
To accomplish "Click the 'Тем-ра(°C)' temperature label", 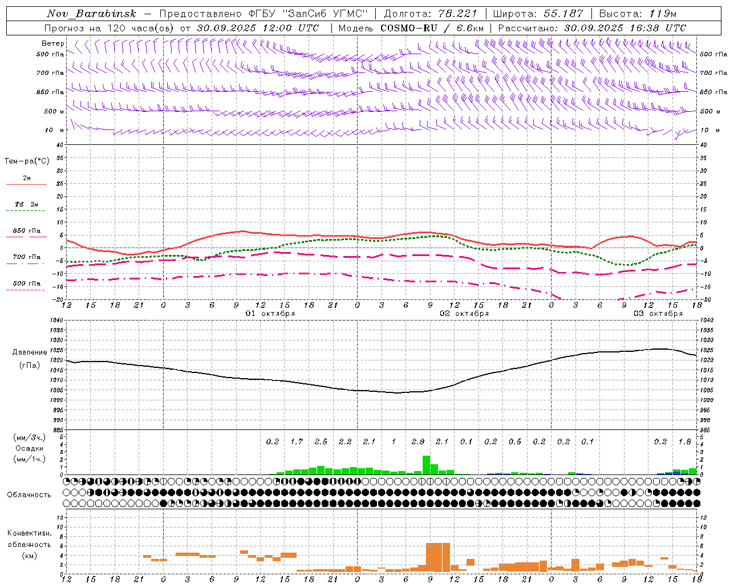I will click(x=27, y=161).
